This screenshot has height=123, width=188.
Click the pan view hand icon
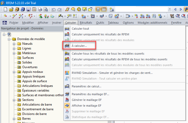point(172,16)
